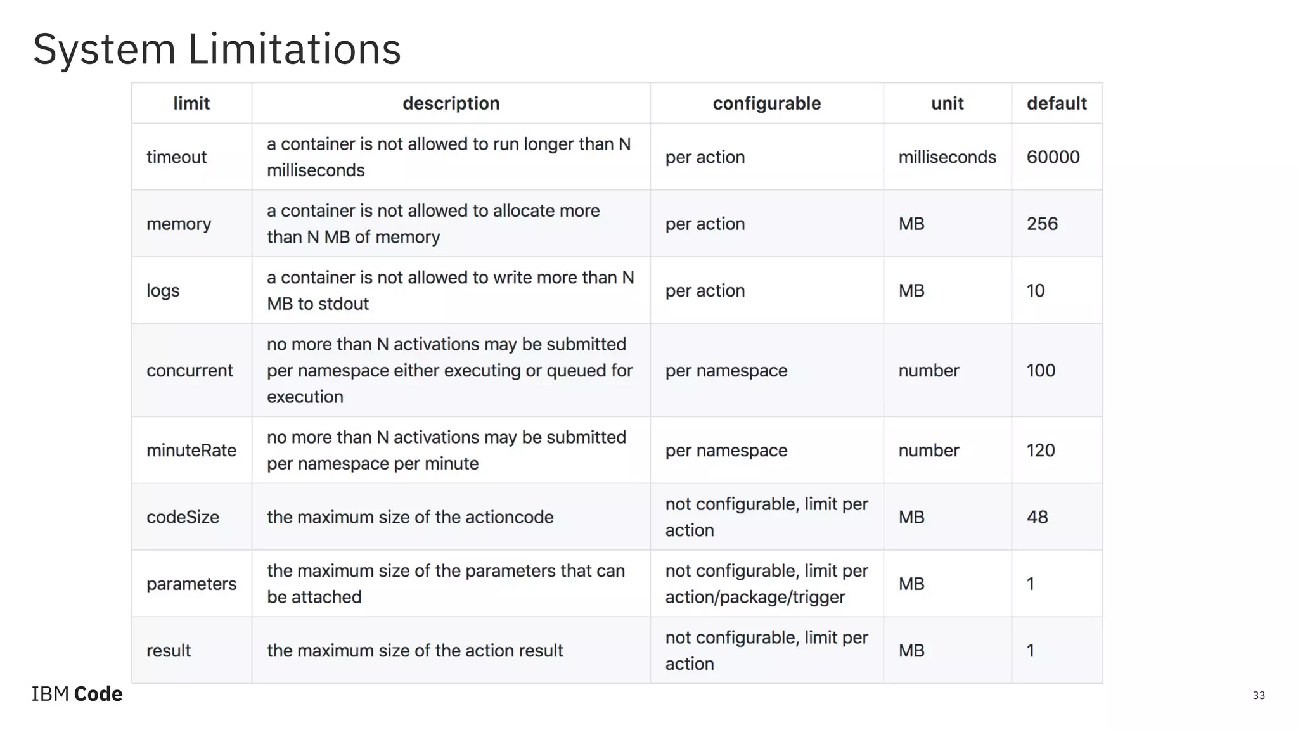Select the "default" column header
Screen dimensions: 1298x730
(x=1057, y=103)
